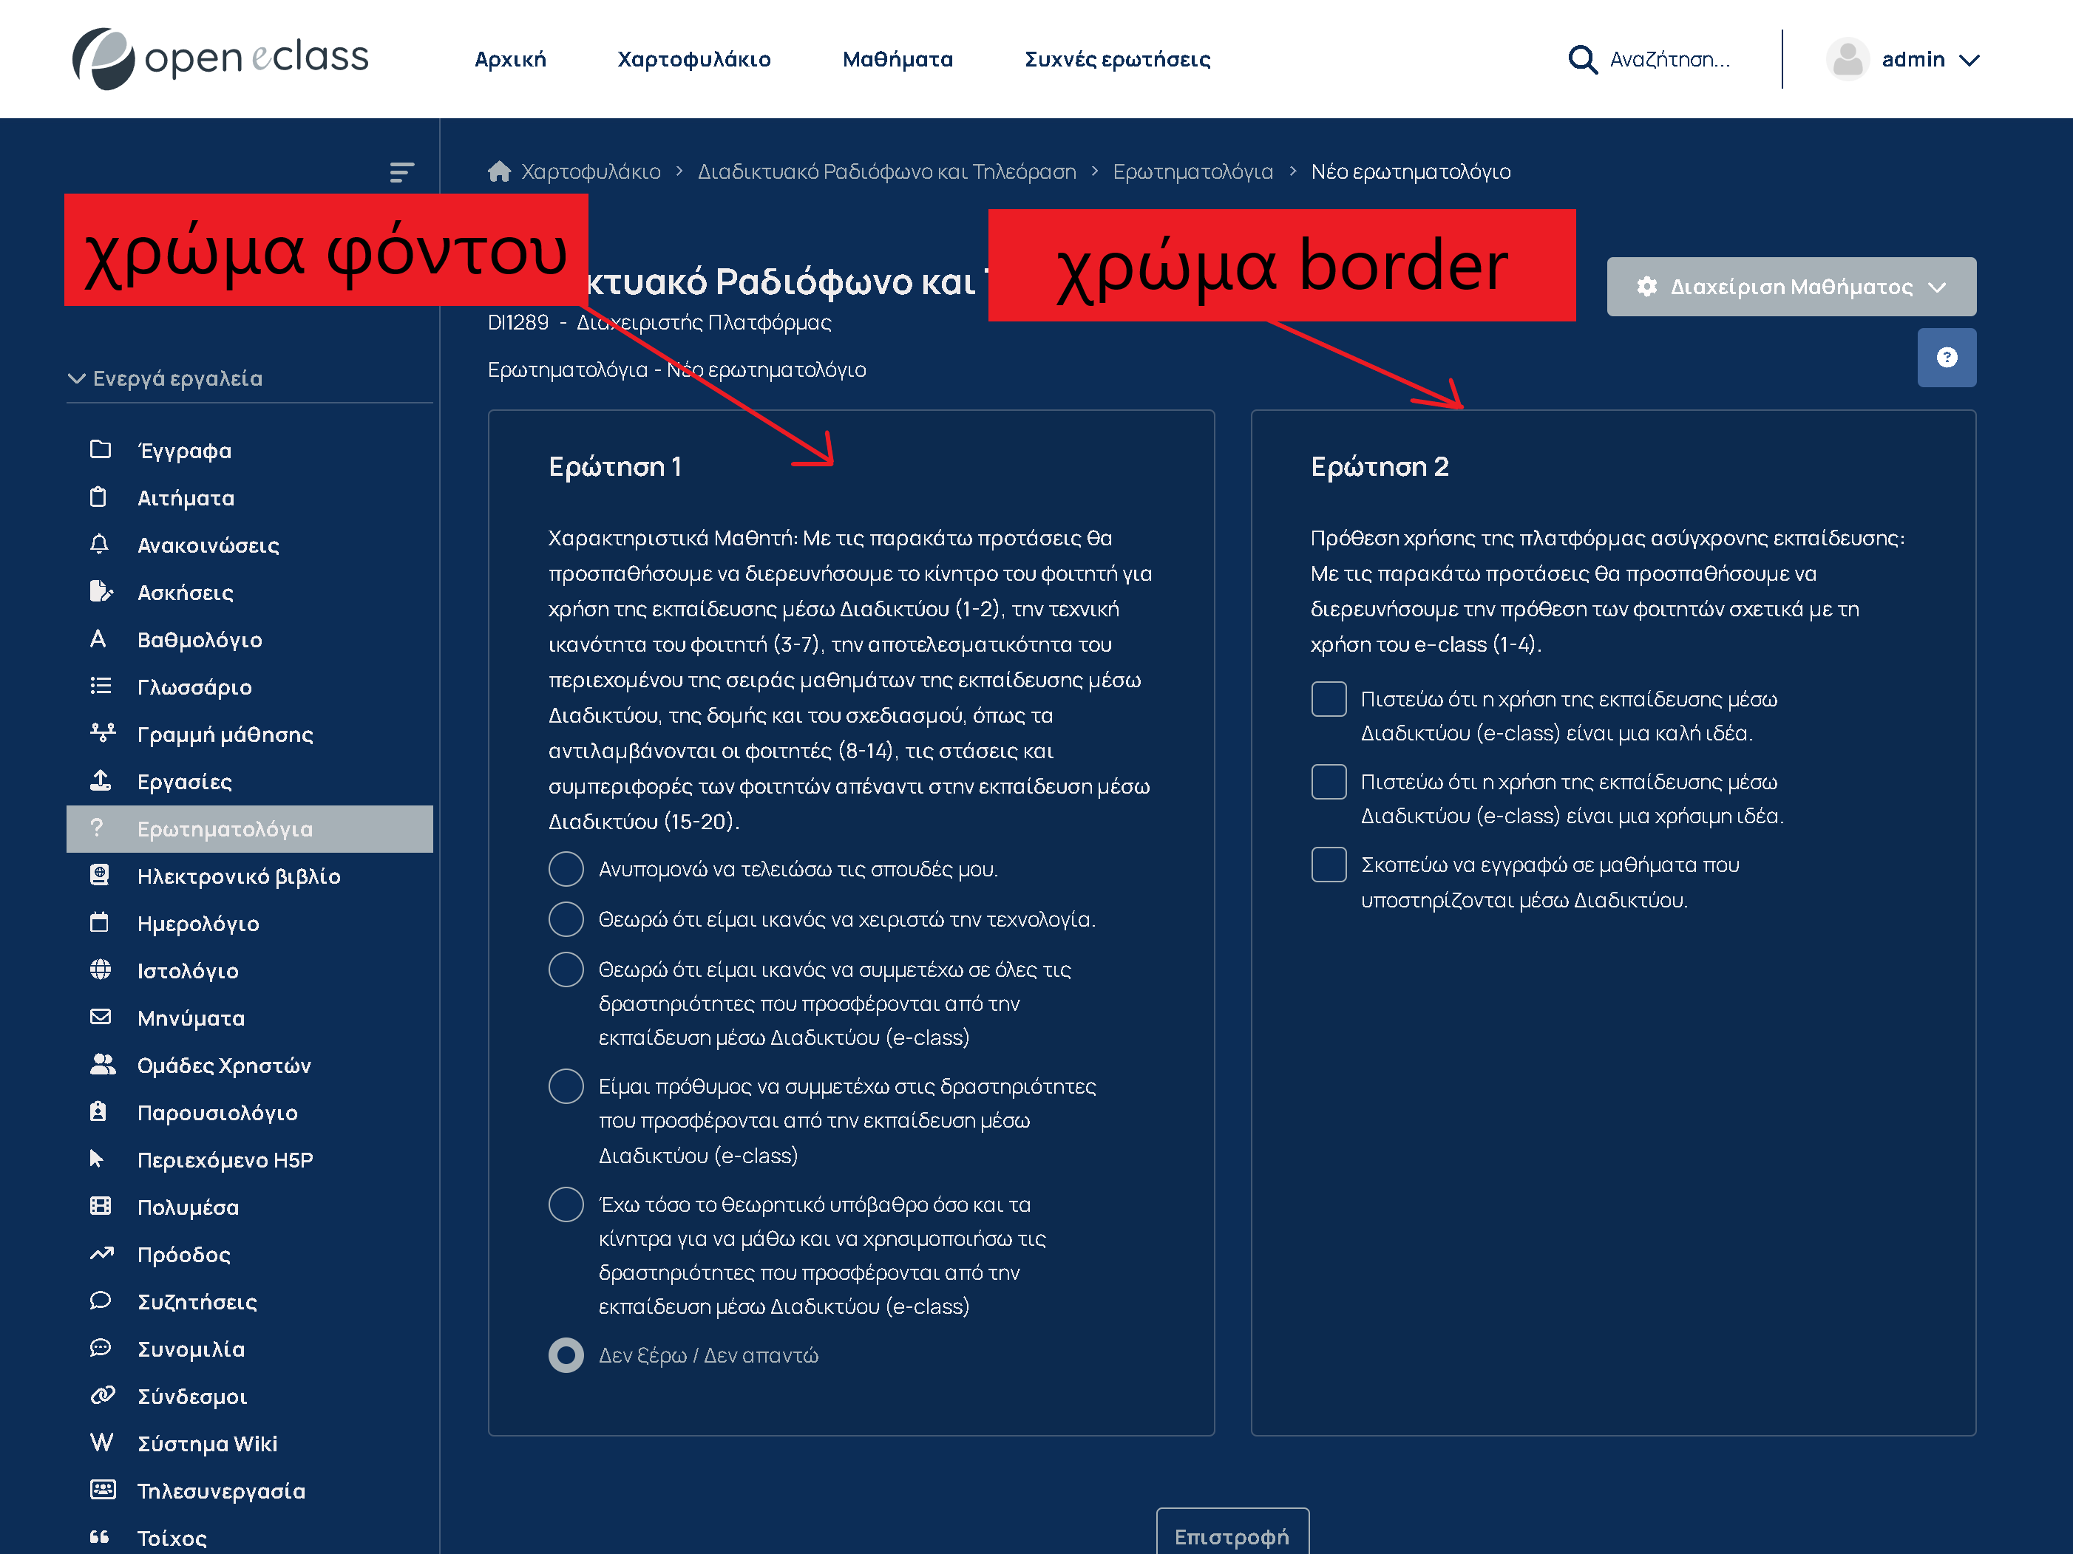Expand the admin user menu chevron
The height and width of the screenshot is (1554, 2073).
click(x=1969, y=60)
